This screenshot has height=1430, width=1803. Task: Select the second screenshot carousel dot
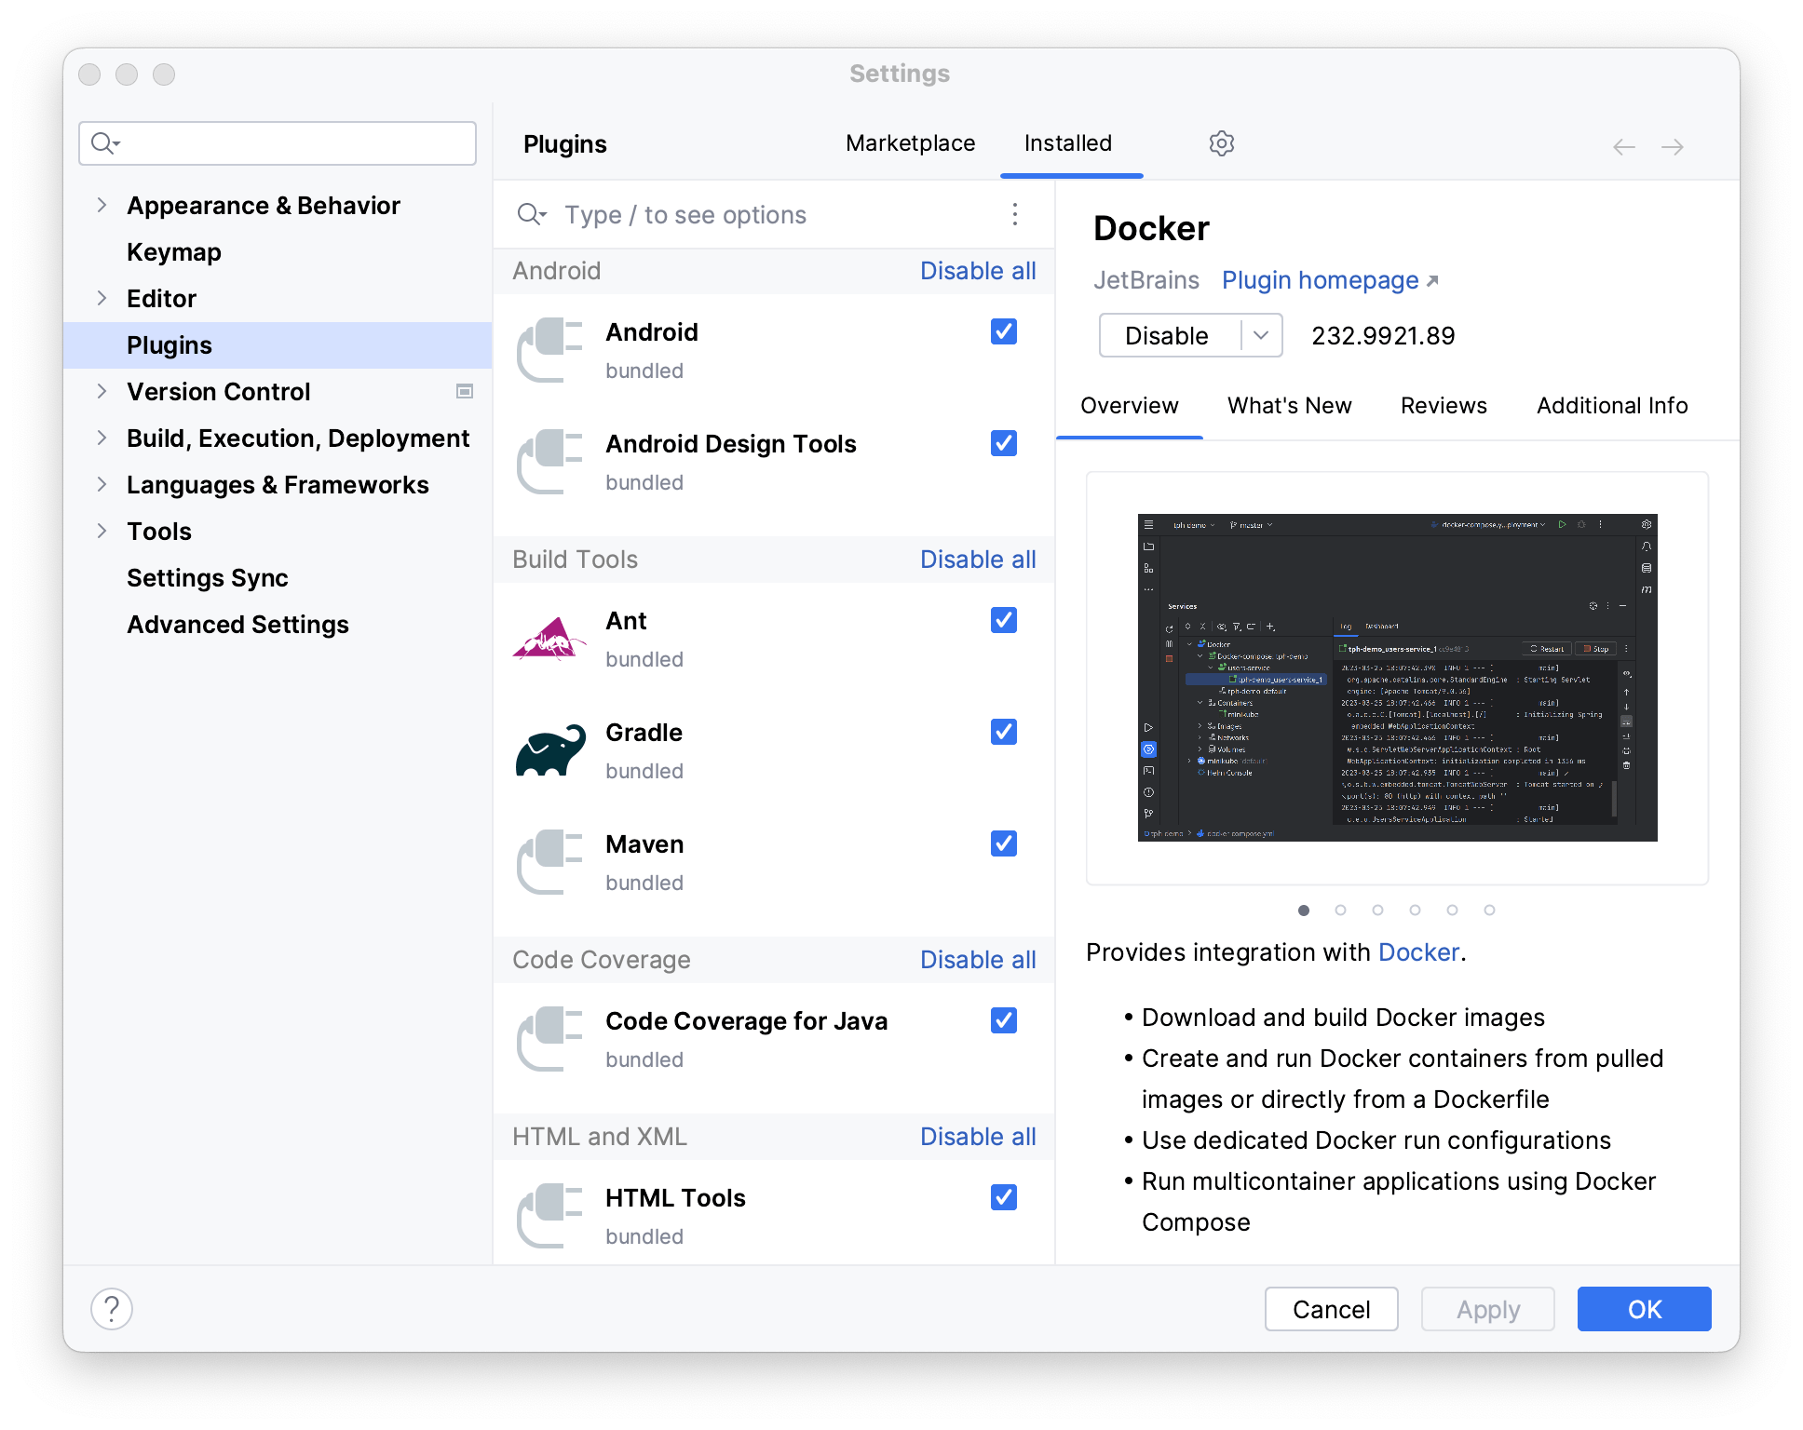(1340, 911)
